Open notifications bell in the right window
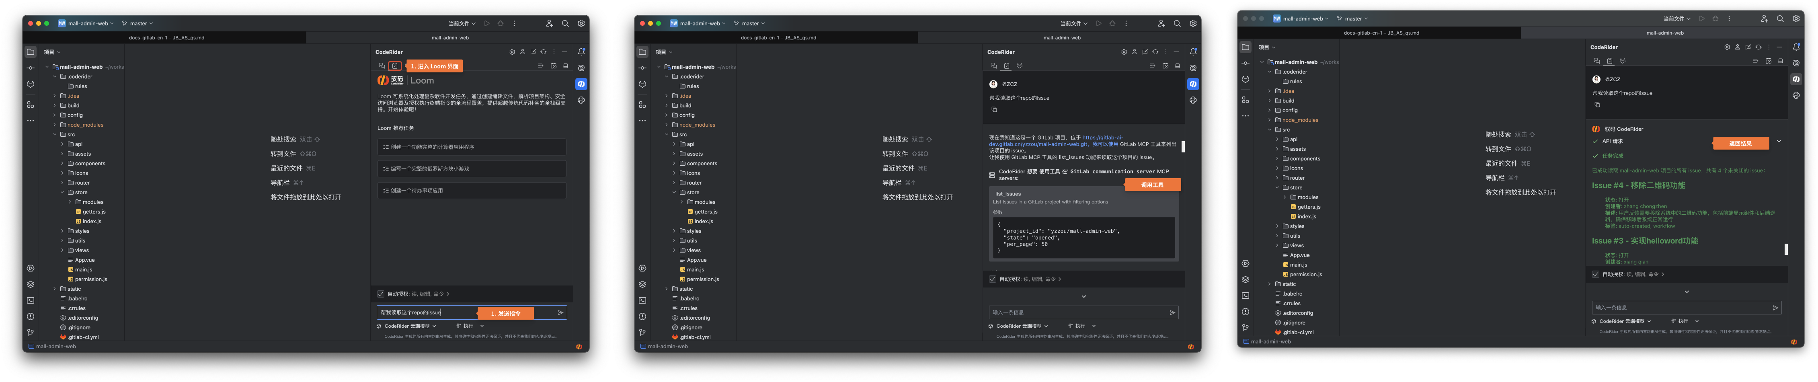This screenshot has height=382, width=1818. 1796,47
